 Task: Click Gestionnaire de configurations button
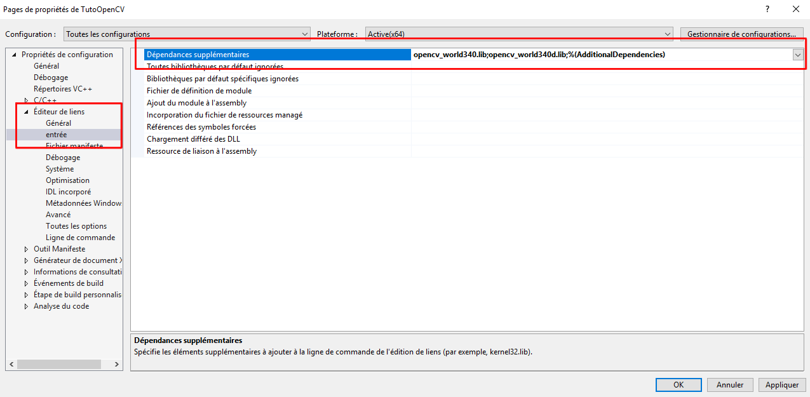click(x=741, y=34)
